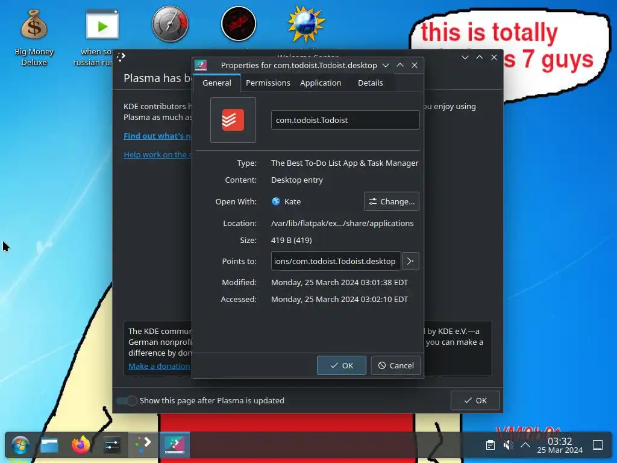Image resolution: width=617 pixels, height=463 pixels.
Task: Maximize the Welcome Center window
Action: click(480, 57)
